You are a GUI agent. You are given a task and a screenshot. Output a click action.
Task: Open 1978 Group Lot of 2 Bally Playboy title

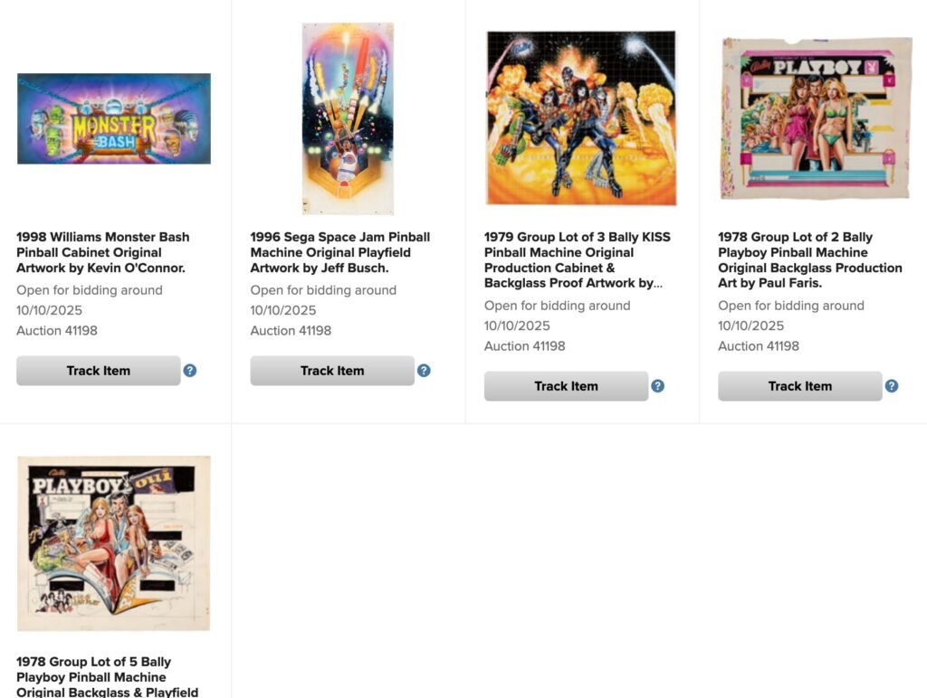point(810,259)
